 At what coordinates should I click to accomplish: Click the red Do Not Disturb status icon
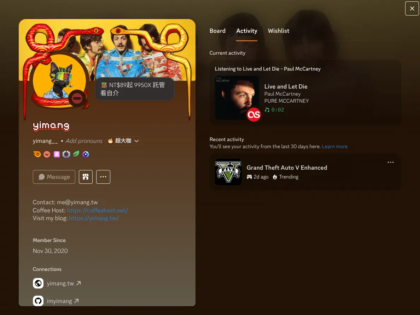pyautogui.click(x=77, y=98)
